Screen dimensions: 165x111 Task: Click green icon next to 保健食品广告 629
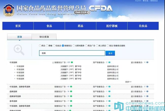(72, 62)
